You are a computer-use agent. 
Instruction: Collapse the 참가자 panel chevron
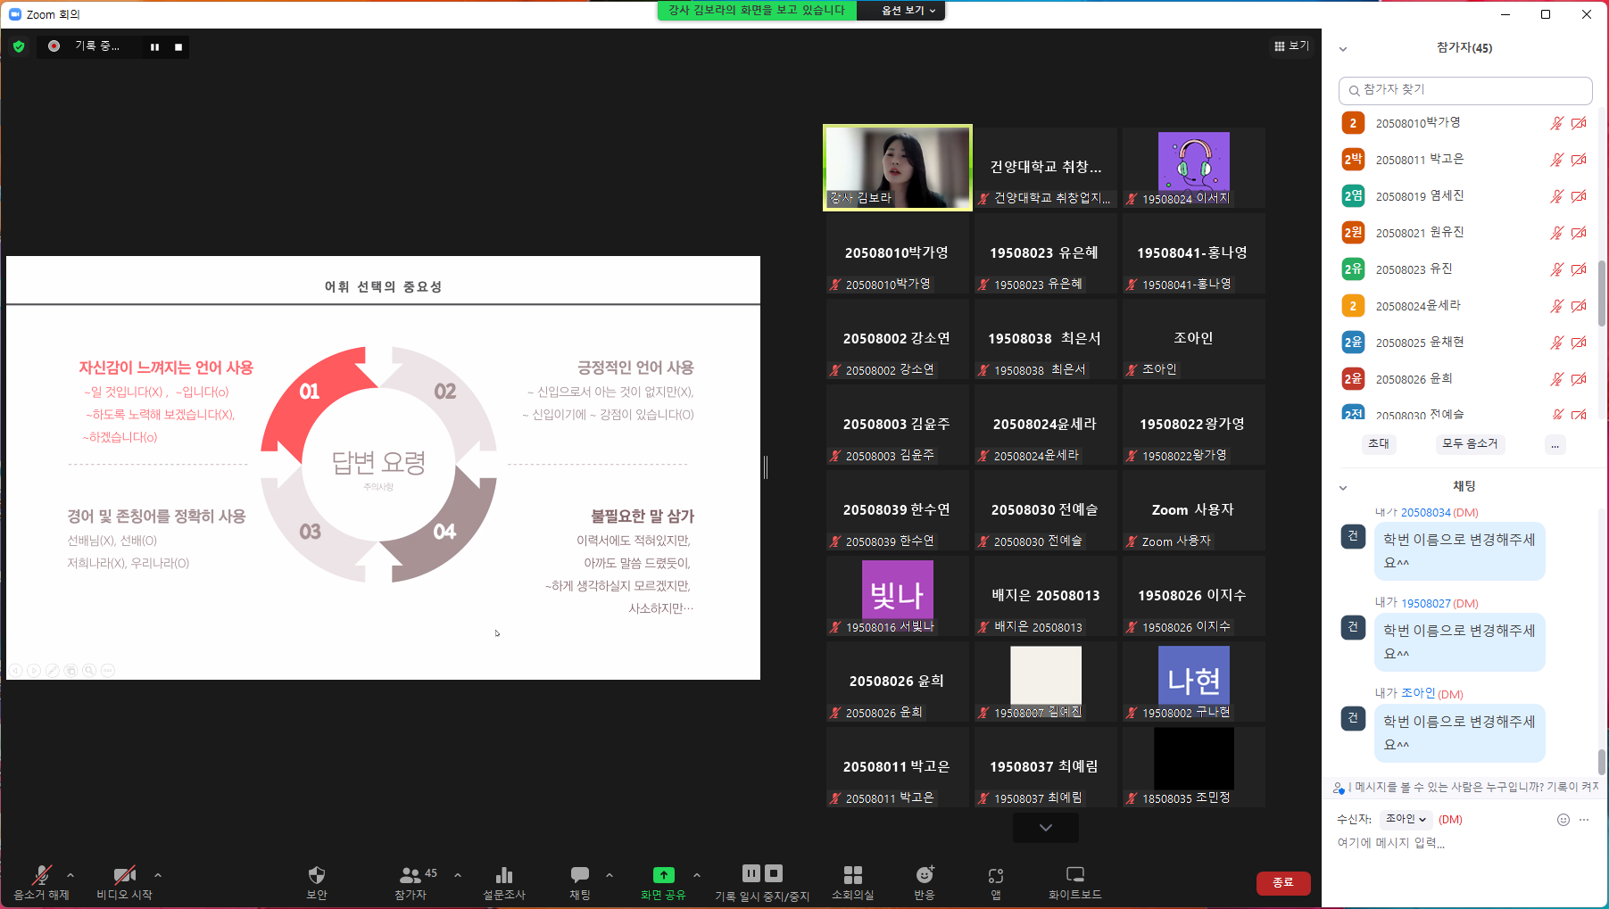1343,49
